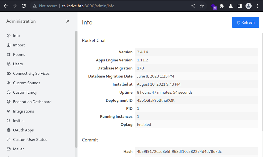Open the Extensions puzzle menu
The height and width of the screenshot is (157, 263).
(222, 6)
